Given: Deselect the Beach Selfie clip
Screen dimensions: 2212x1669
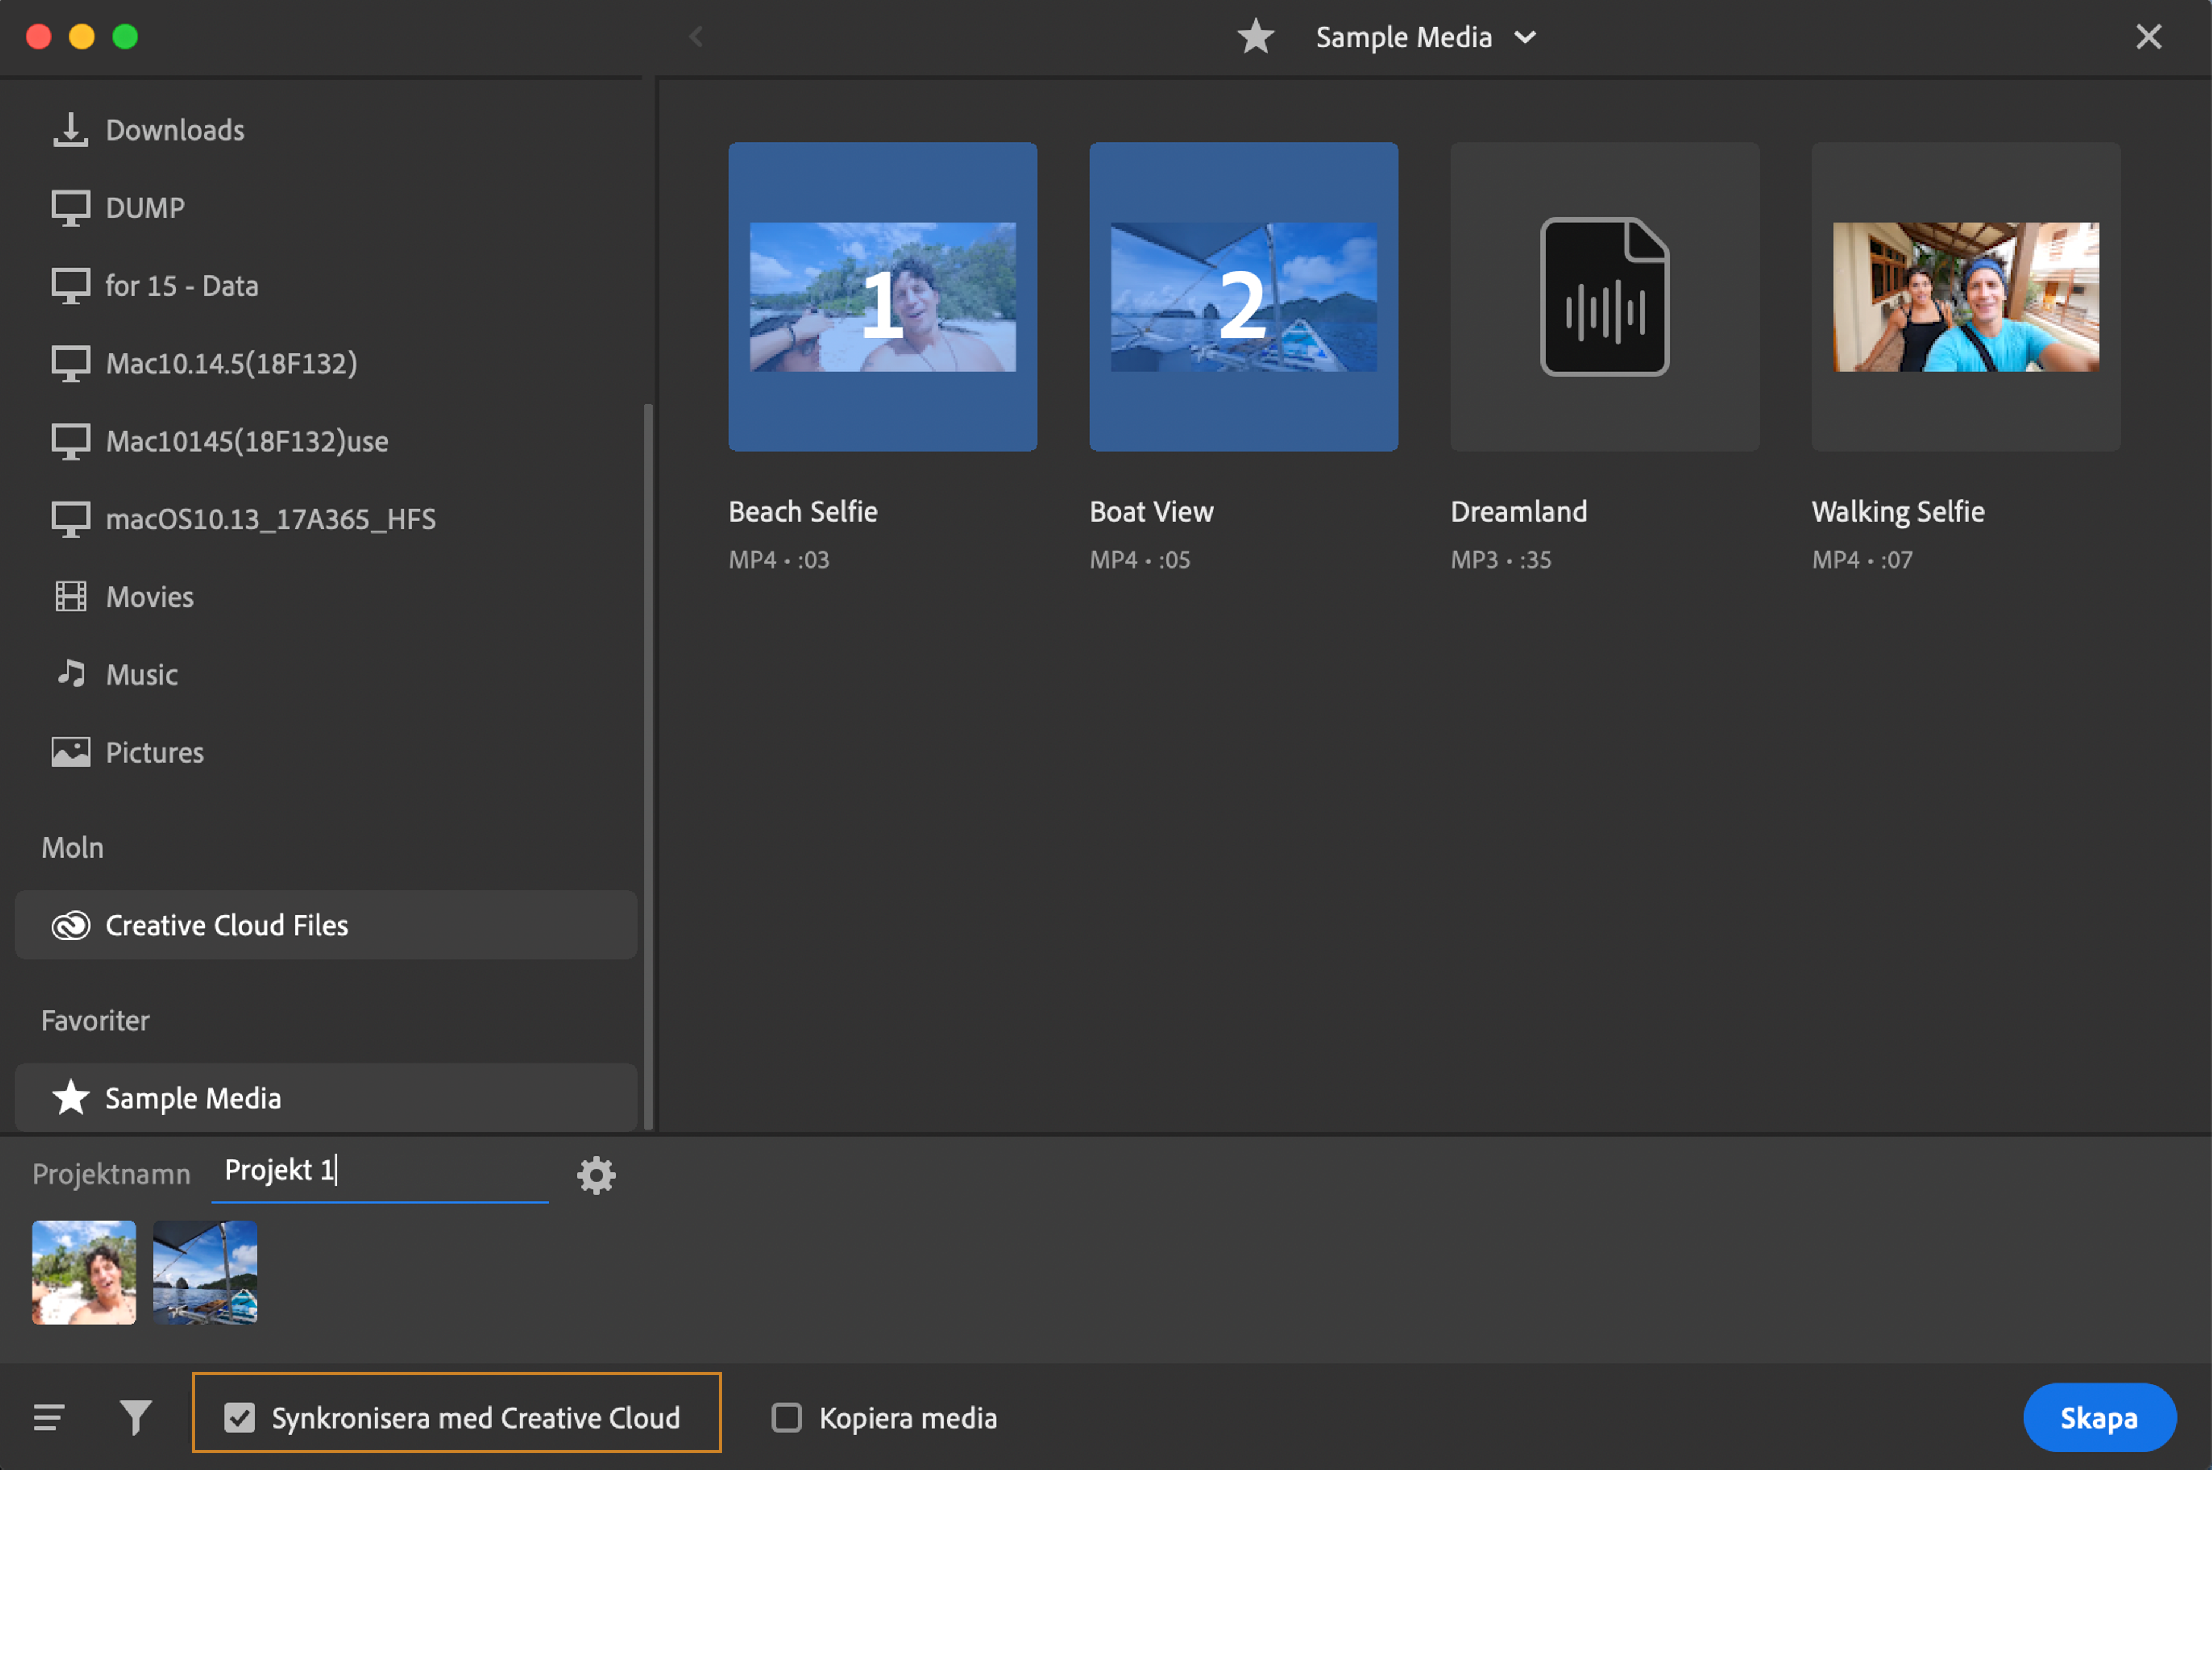Looking at the screenshot, I should [x=882, y=297].
